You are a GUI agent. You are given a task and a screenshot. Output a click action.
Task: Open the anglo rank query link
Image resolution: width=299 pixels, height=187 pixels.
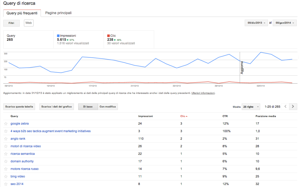click(x=18, y=139)
